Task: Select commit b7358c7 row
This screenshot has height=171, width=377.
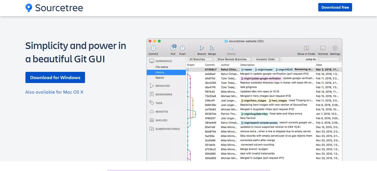Action: (x=264, y=69)
